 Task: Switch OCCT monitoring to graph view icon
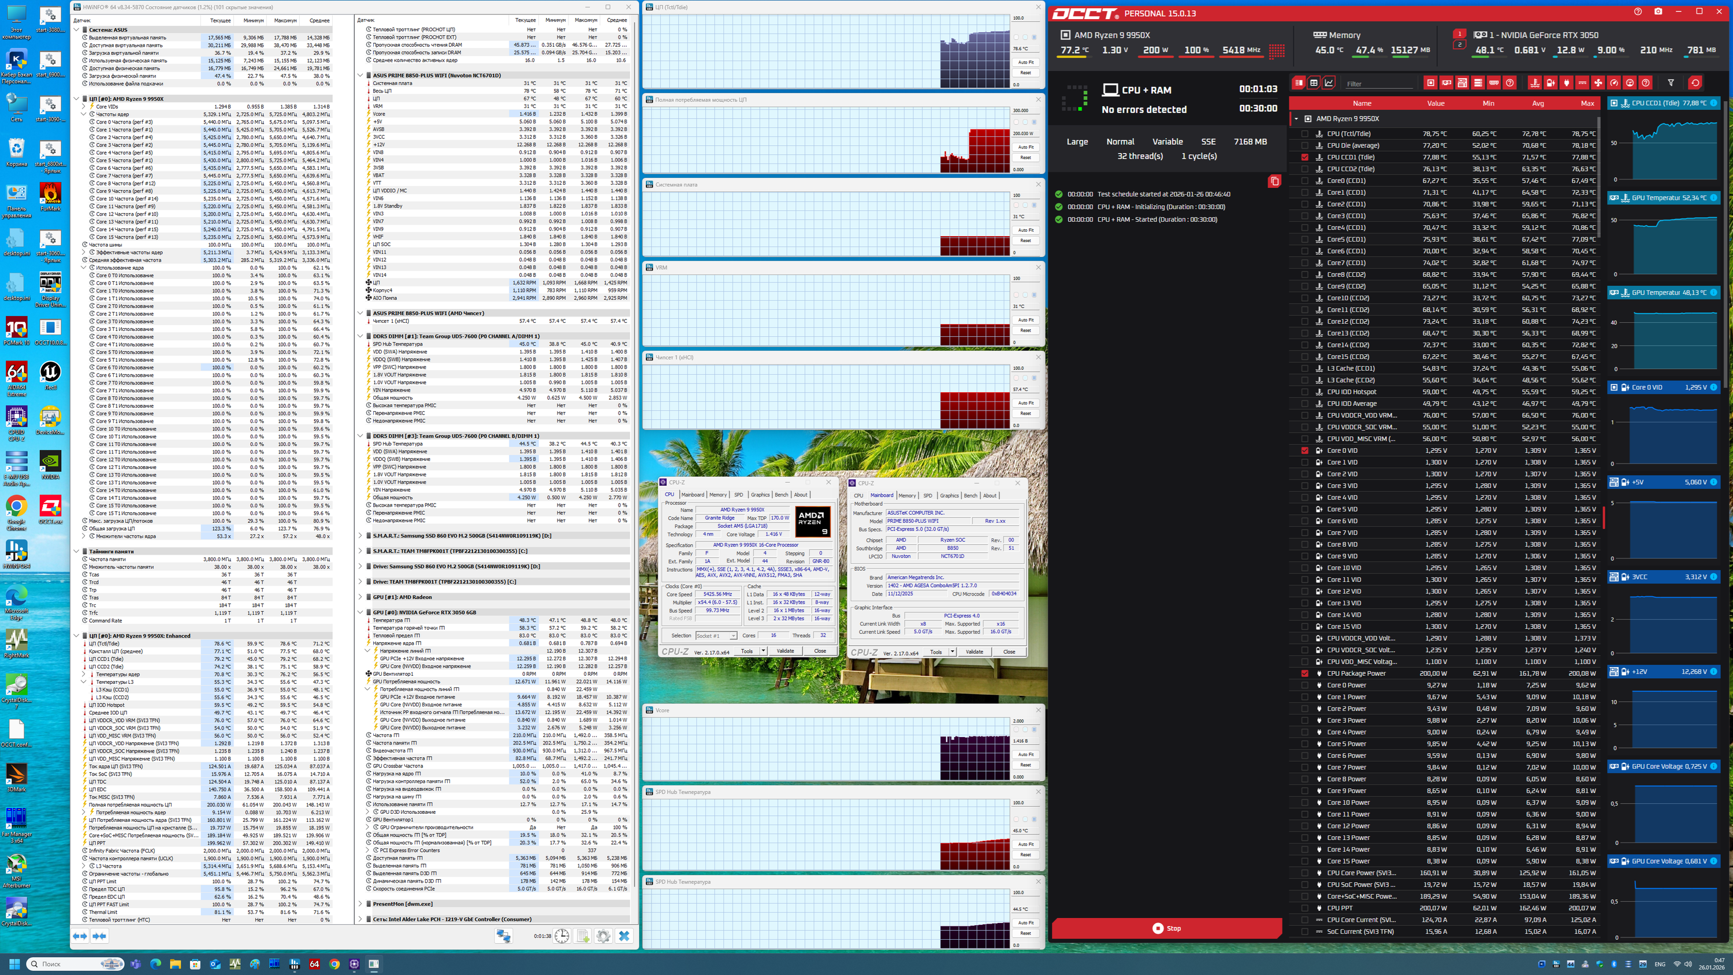[1329, 83]
